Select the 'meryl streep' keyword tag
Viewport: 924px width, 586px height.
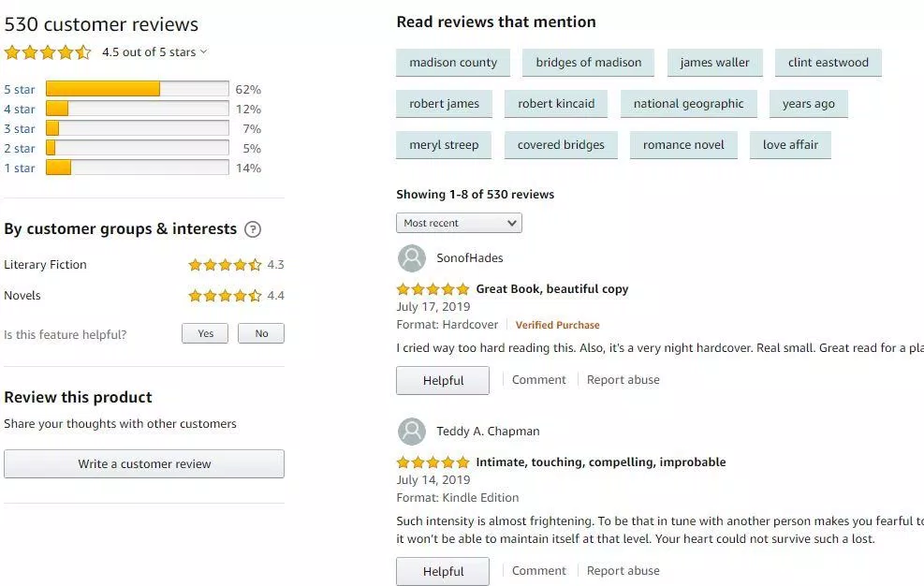click(x=444, y=145)
